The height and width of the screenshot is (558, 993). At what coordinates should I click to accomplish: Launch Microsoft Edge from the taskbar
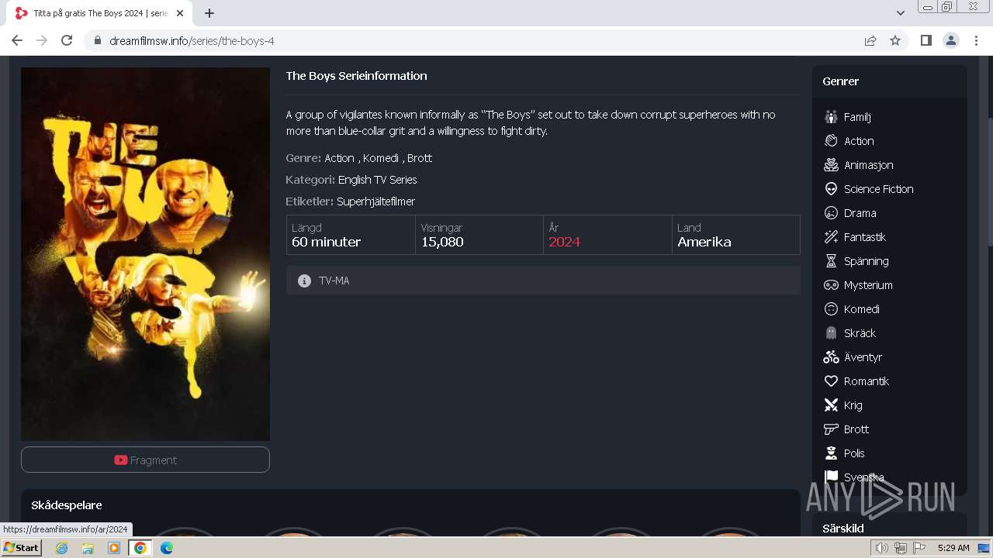pyautogui.click(x=167, y=548)
